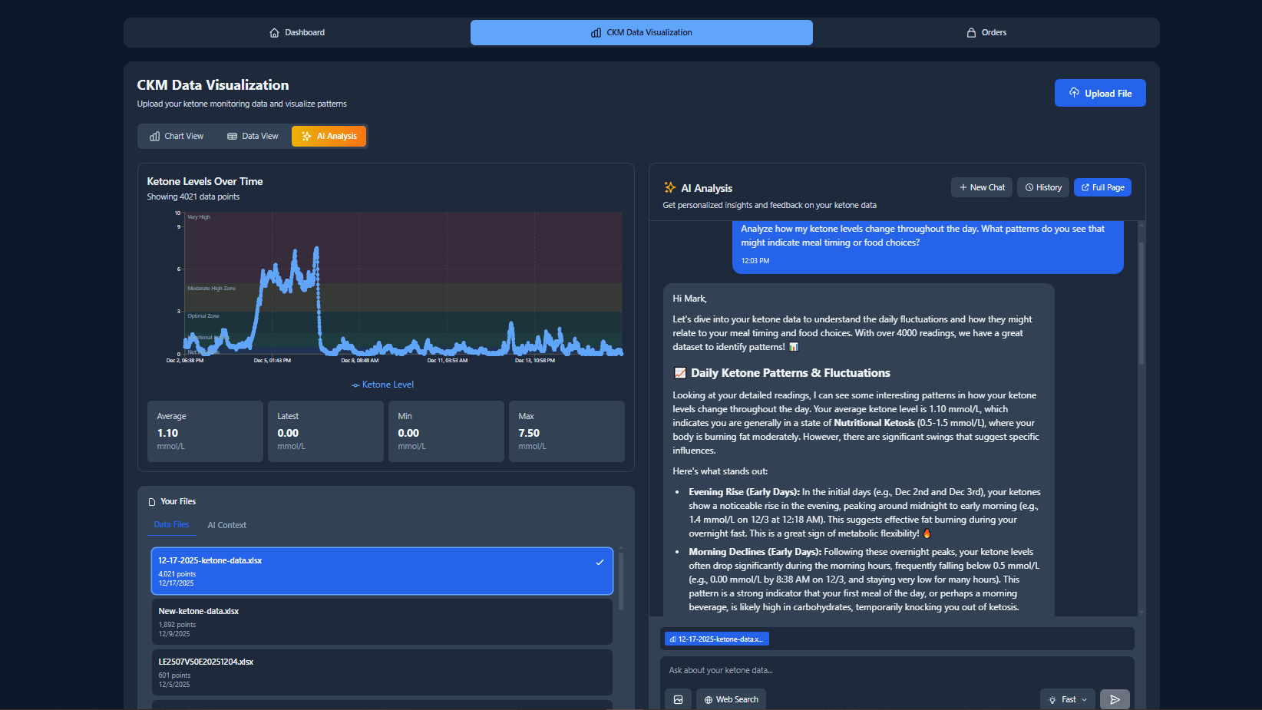The width and height of the screenshot is (1262, 710).
Task: Click the Max 7.50 mmol/L card
Action: coord(567,431)
